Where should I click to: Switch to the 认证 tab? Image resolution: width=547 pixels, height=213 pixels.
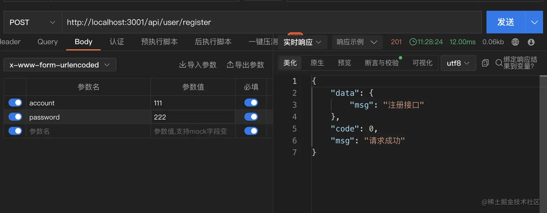tap(117, 42)
